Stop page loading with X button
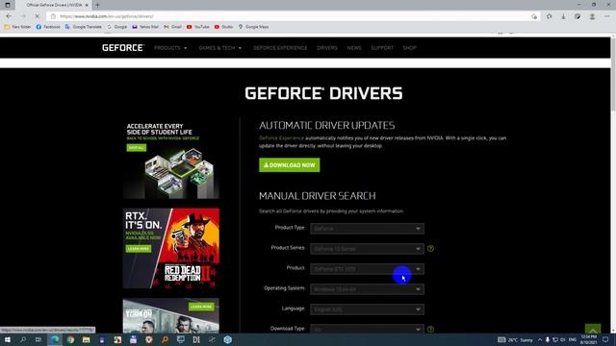This screenshot has width=616, height=346. [37, 16]
